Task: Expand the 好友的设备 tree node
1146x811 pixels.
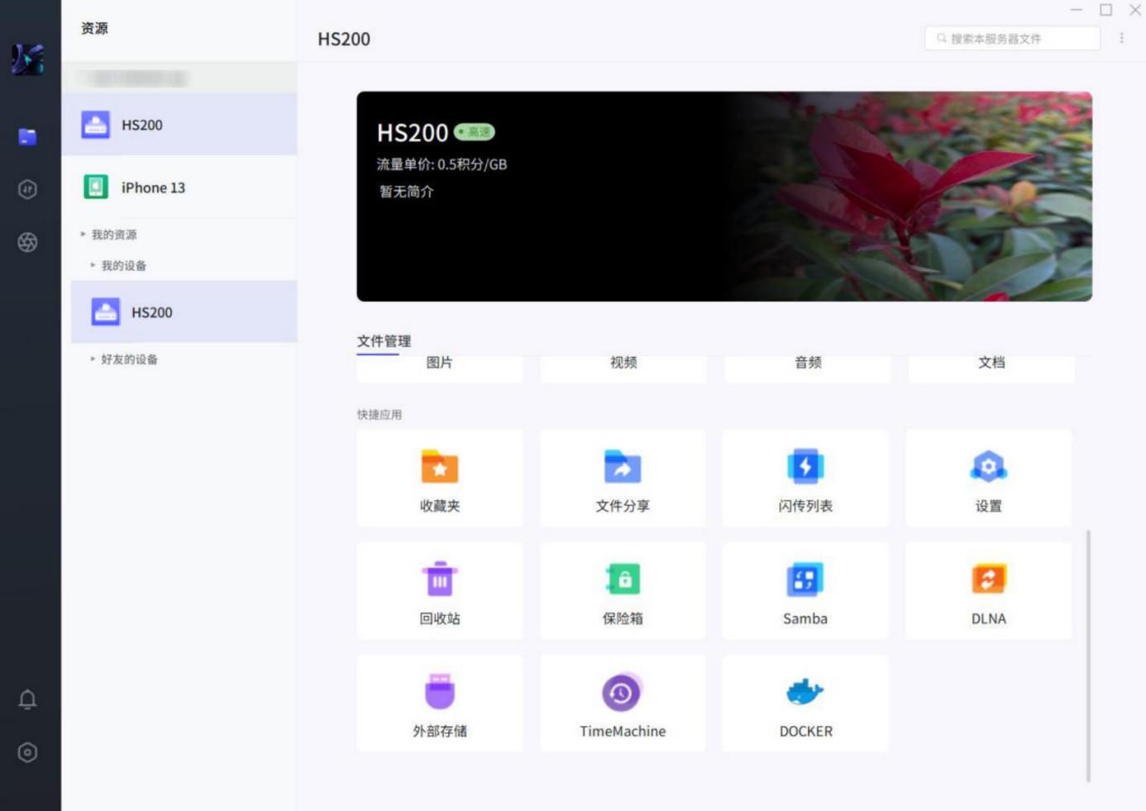Action: tap(93, 359)
